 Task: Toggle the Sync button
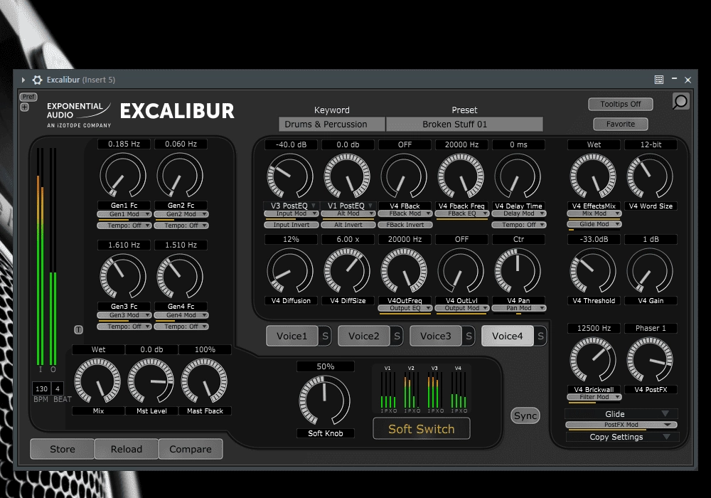525,415
